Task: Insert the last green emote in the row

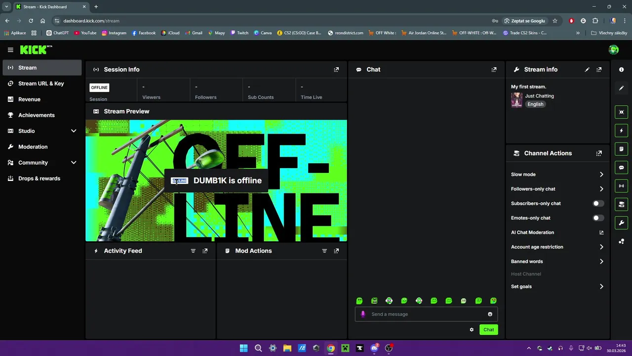Action: coord(493,301)
